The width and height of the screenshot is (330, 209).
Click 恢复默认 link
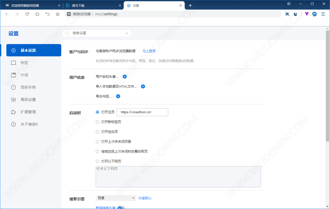[x=145, y=198]
